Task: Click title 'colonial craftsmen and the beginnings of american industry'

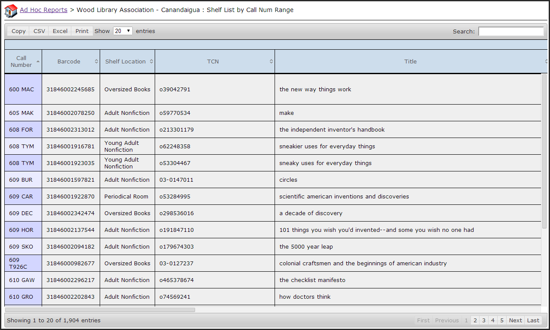Action: (363, 264)
